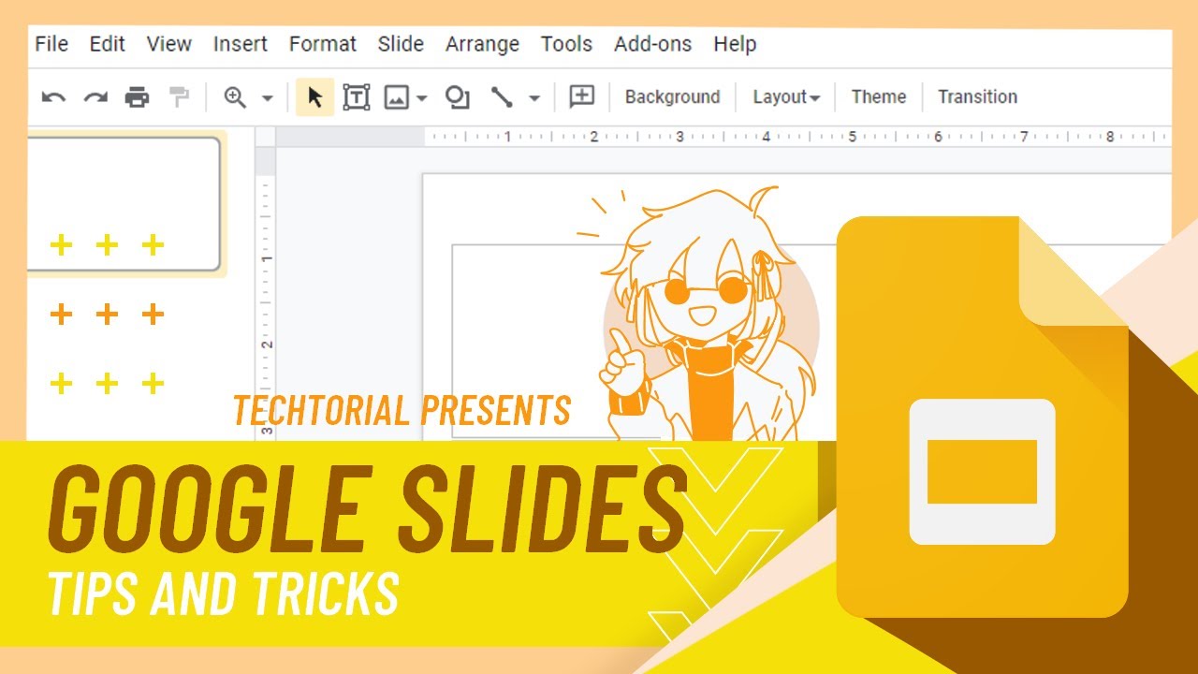Open the Add-ons menu

652,44
